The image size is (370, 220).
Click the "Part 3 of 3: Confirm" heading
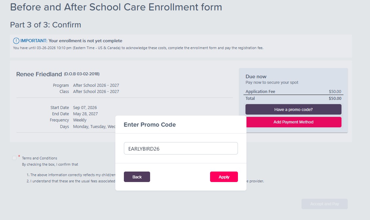click(x=46, y=25)
